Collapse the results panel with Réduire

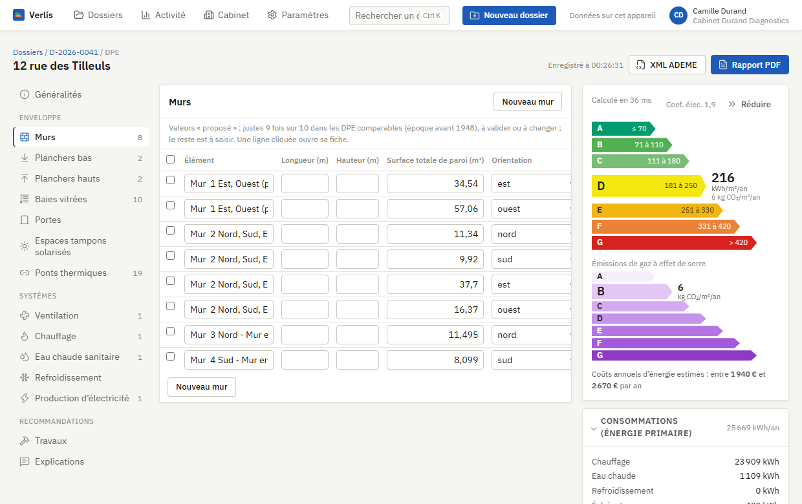coord(750,104)
